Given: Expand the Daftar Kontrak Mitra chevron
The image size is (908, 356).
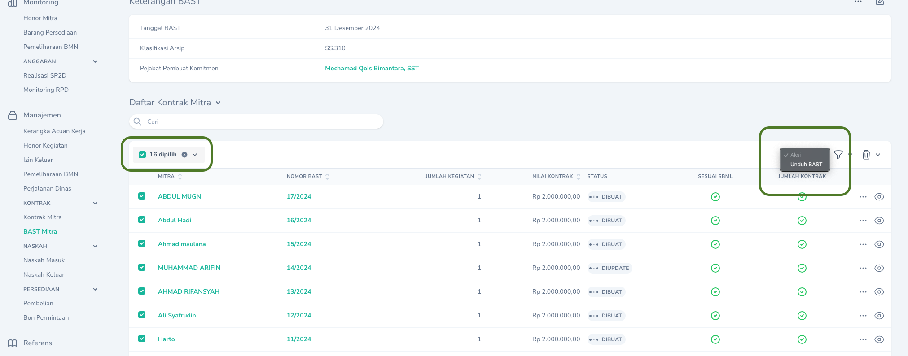Looking at the screenshot, I should (218, 103).
